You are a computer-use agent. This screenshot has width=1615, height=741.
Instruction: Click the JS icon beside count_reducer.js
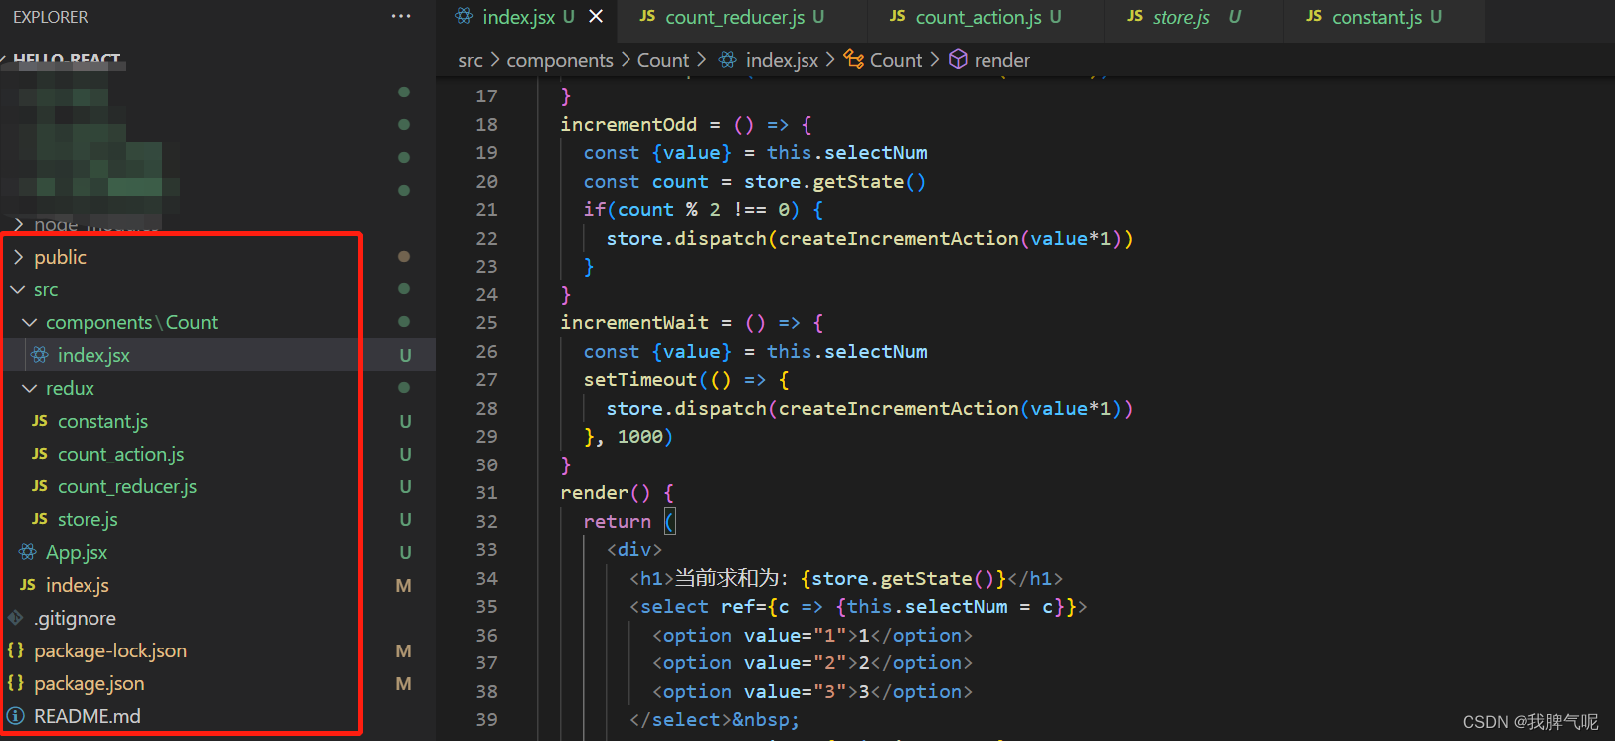click(x=40, y=485)
